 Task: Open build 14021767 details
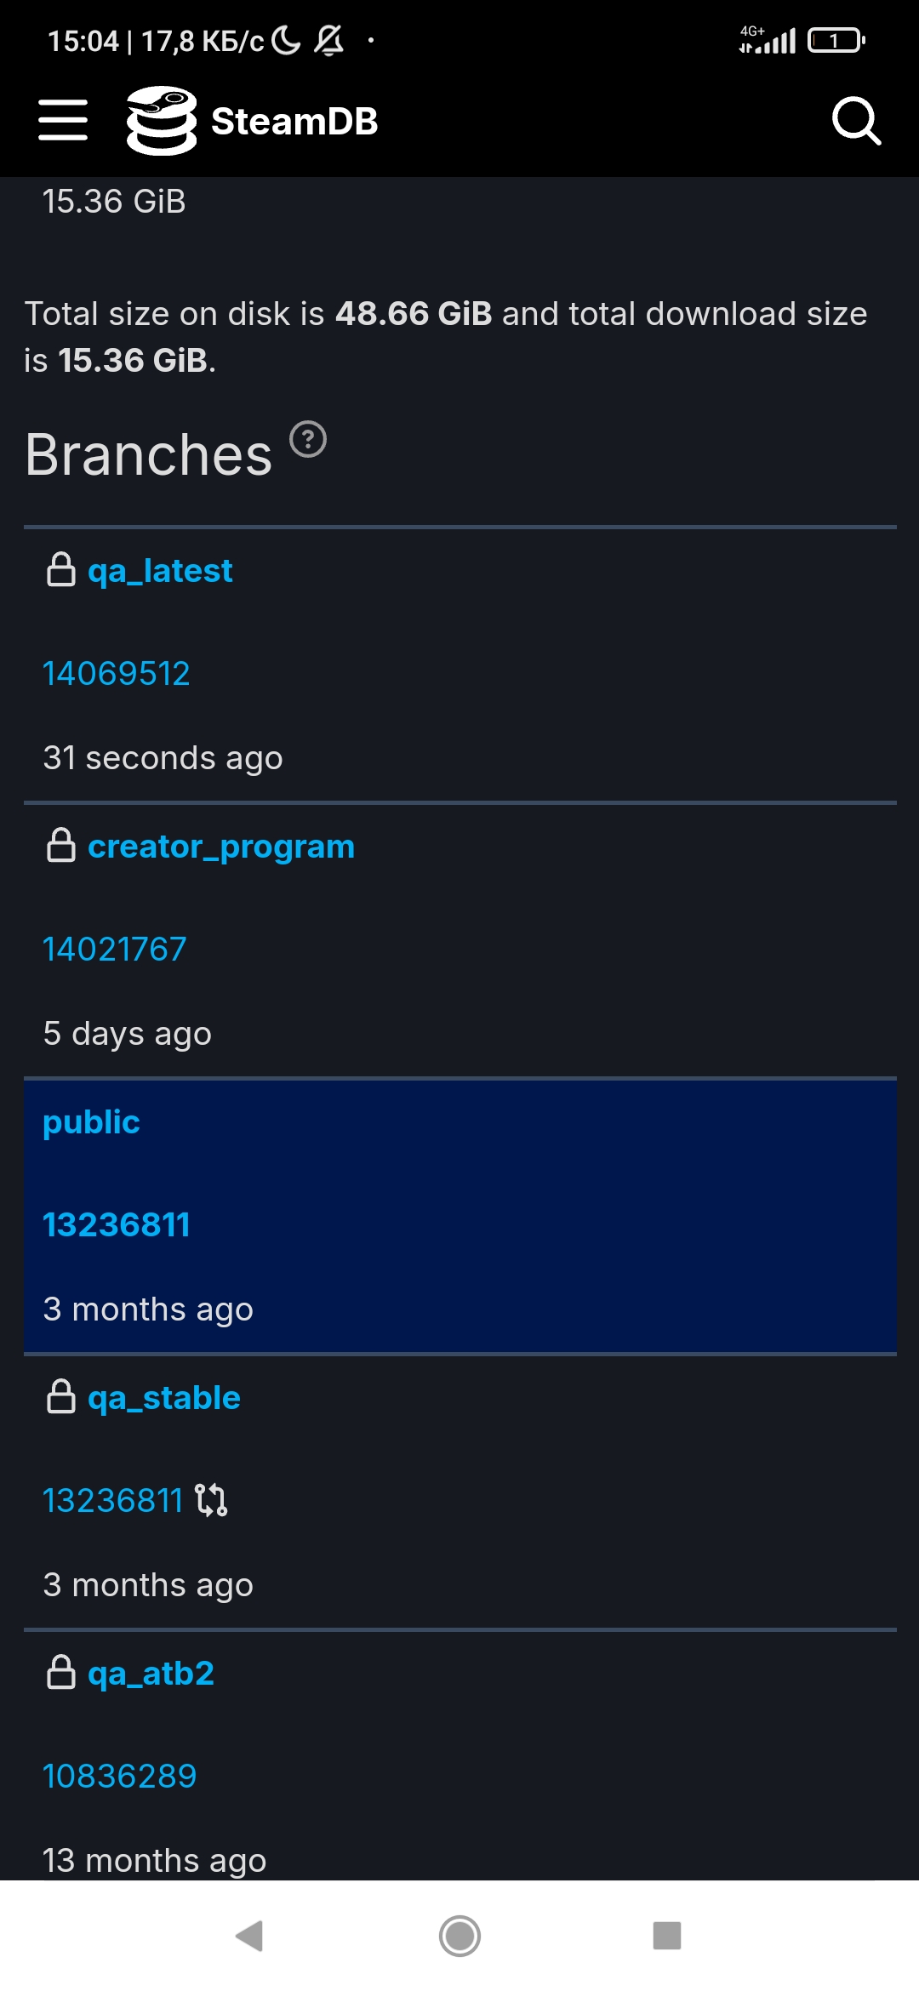(115, 950)
